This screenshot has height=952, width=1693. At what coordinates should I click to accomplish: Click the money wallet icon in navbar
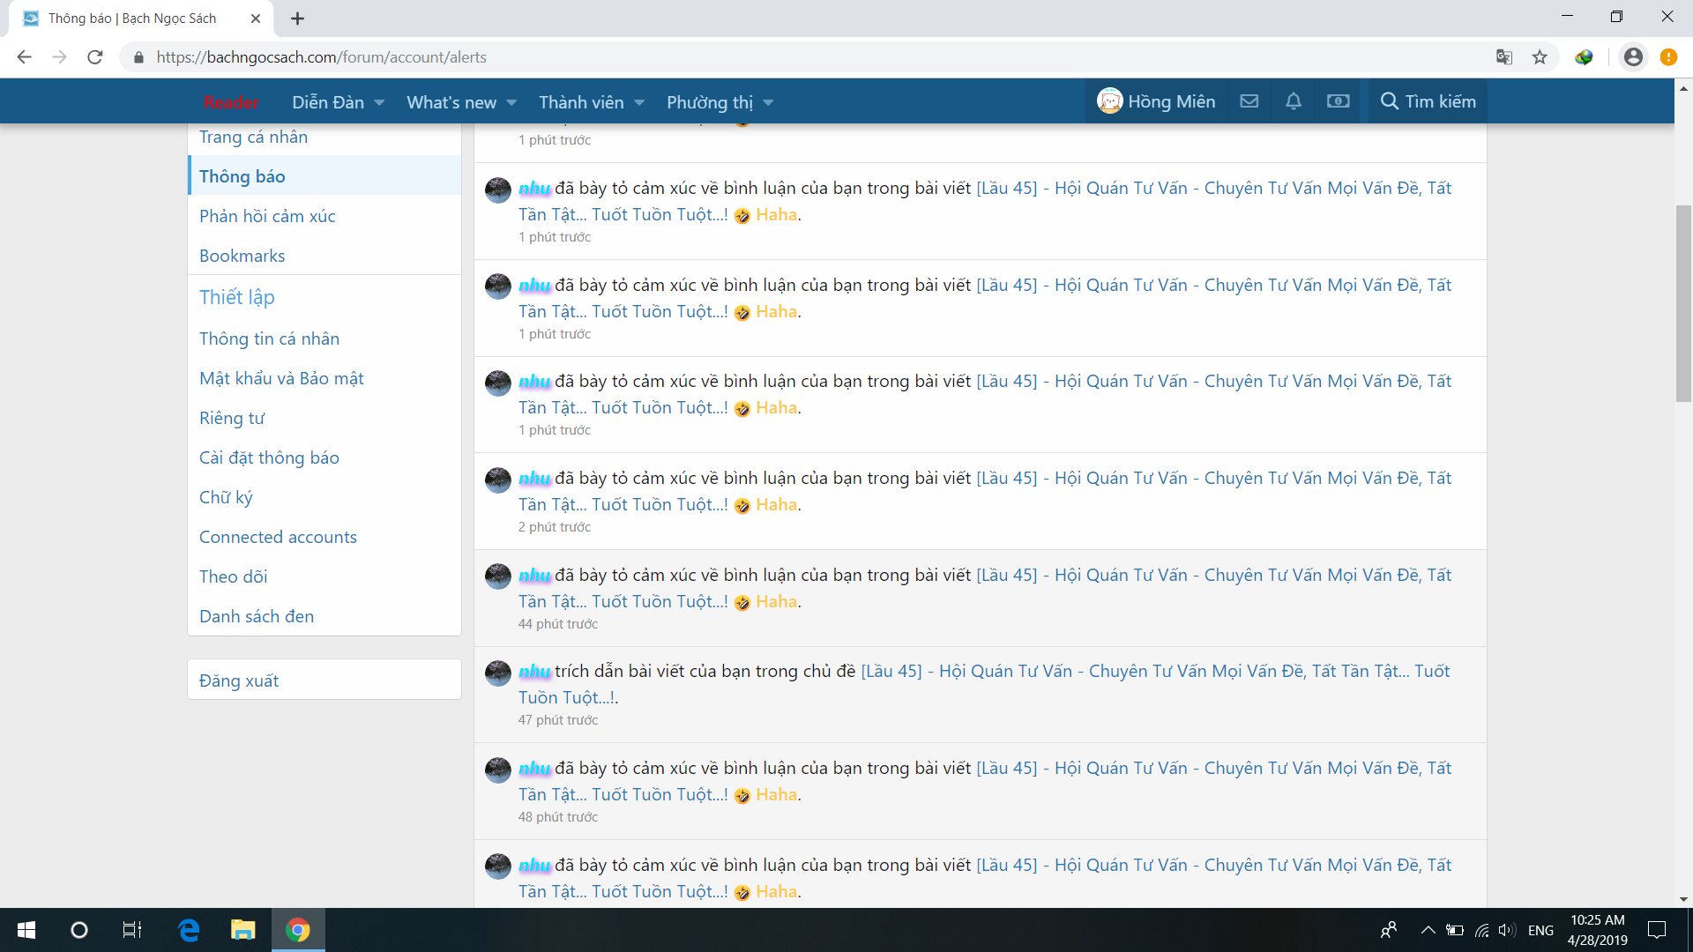click(x=1338, y=101)
